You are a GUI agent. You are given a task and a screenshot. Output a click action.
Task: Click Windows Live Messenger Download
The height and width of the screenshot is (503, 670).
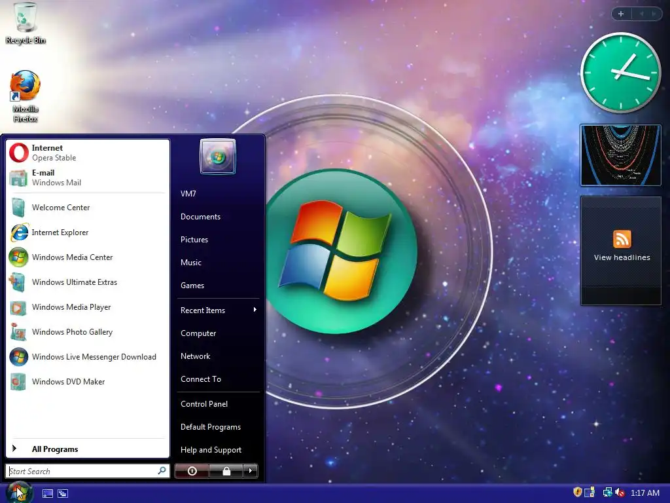click(x=88, y=357)
